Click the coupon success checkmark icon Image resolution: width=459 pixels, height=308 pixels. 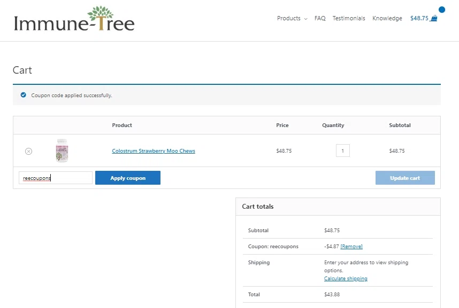(x=24, y=95)
